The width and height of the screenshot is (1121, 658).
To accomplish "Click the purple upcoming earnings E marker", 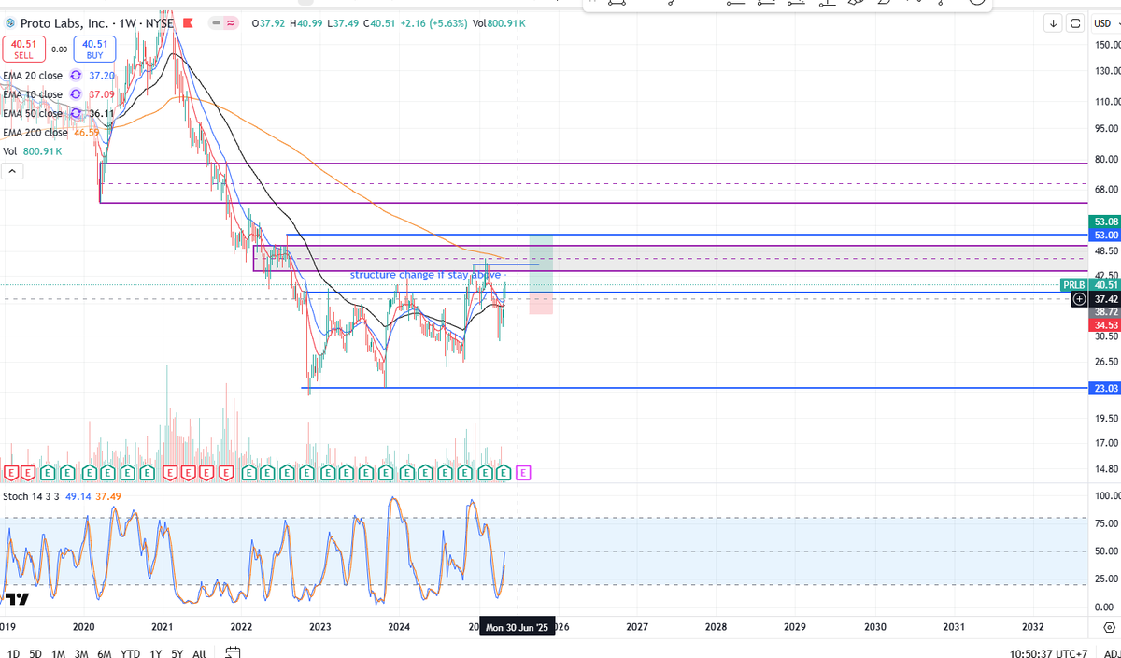I will 523,473.
